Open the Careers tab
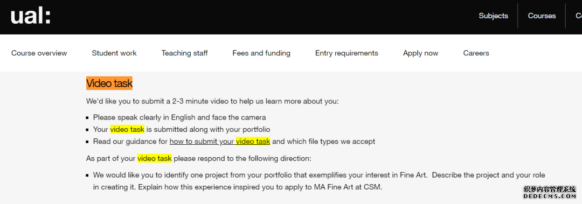The width and height of the screenshot is (582, 204). pyautogui.click(x=476, y=53)
